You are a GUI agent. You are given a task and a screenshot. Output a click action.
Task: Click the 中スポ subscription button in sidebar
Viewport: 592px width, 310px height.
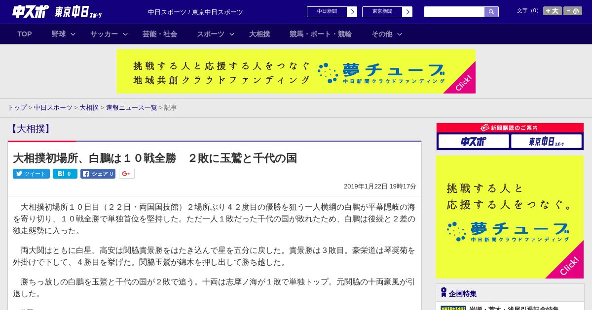pyautogui.click(x=474, y=141)
